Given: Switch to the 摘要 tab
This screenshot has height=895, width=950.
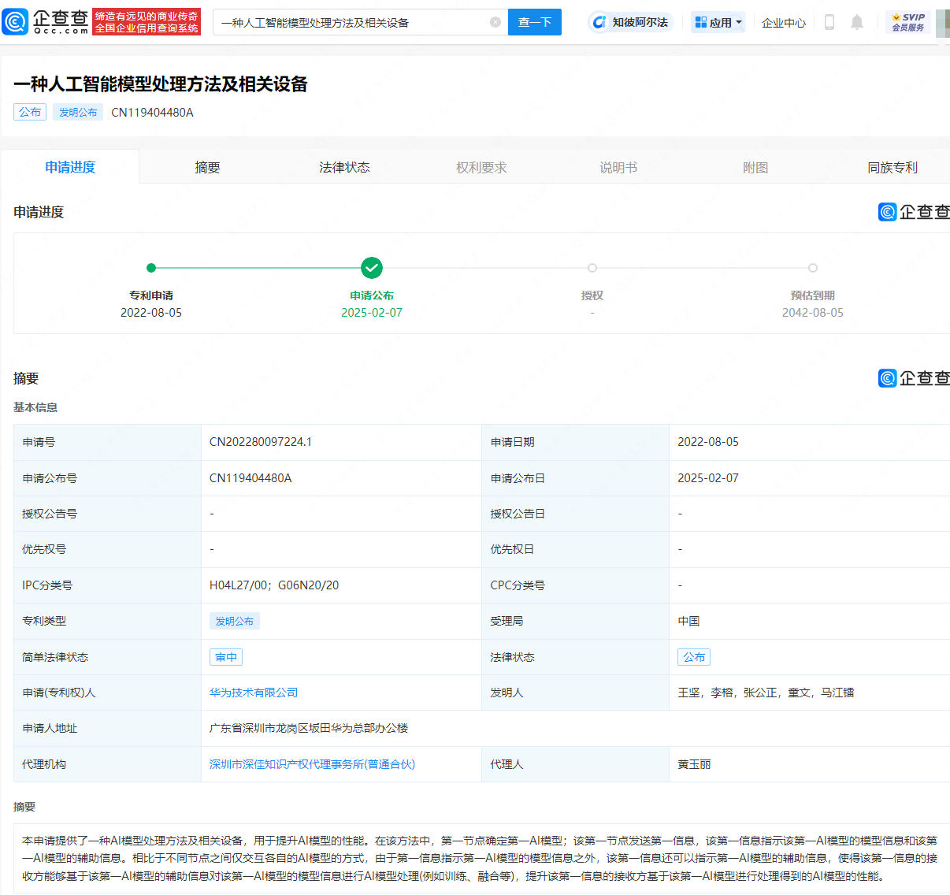Looking at the screenshot, I should [207, 167].
